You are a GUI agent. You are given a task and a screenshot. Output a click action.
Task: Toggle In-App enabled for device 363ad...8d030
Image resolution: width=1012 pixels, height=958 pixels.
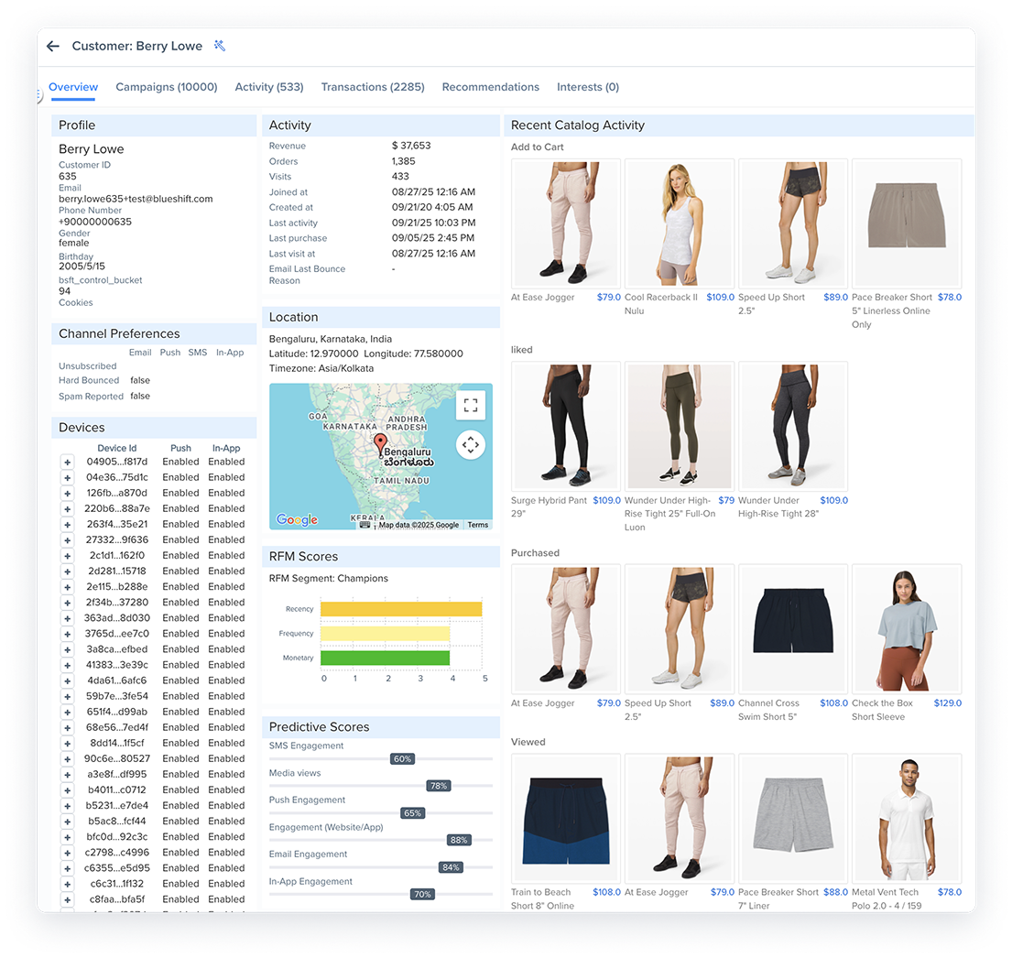(227, 617)
